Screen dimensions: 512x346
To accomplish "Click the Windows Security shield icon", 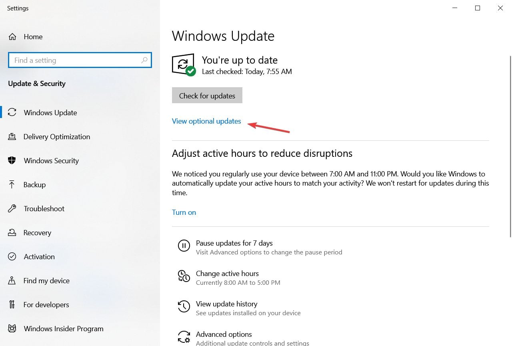I will coord(12,160).
